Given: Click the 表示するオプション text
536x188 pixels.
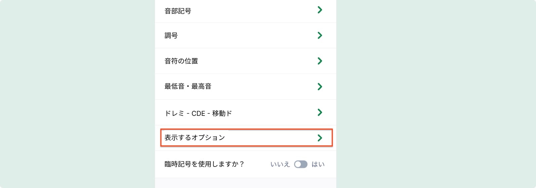Looking at the screenshot, I should pyautogui.click(x=195, y=138).
